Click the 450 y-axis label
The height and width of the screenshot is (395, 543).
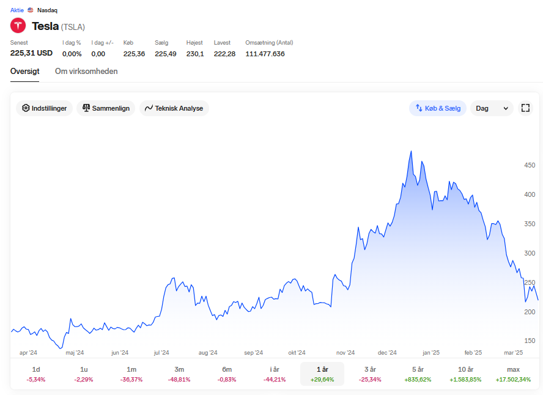pyautogui.click(x=530, y=165)
